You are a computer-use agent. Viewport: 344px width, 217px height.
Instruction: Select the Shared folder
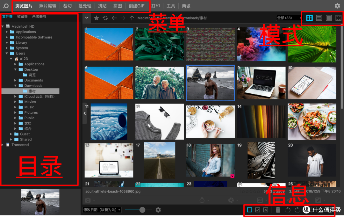click(x=26, y=139)
